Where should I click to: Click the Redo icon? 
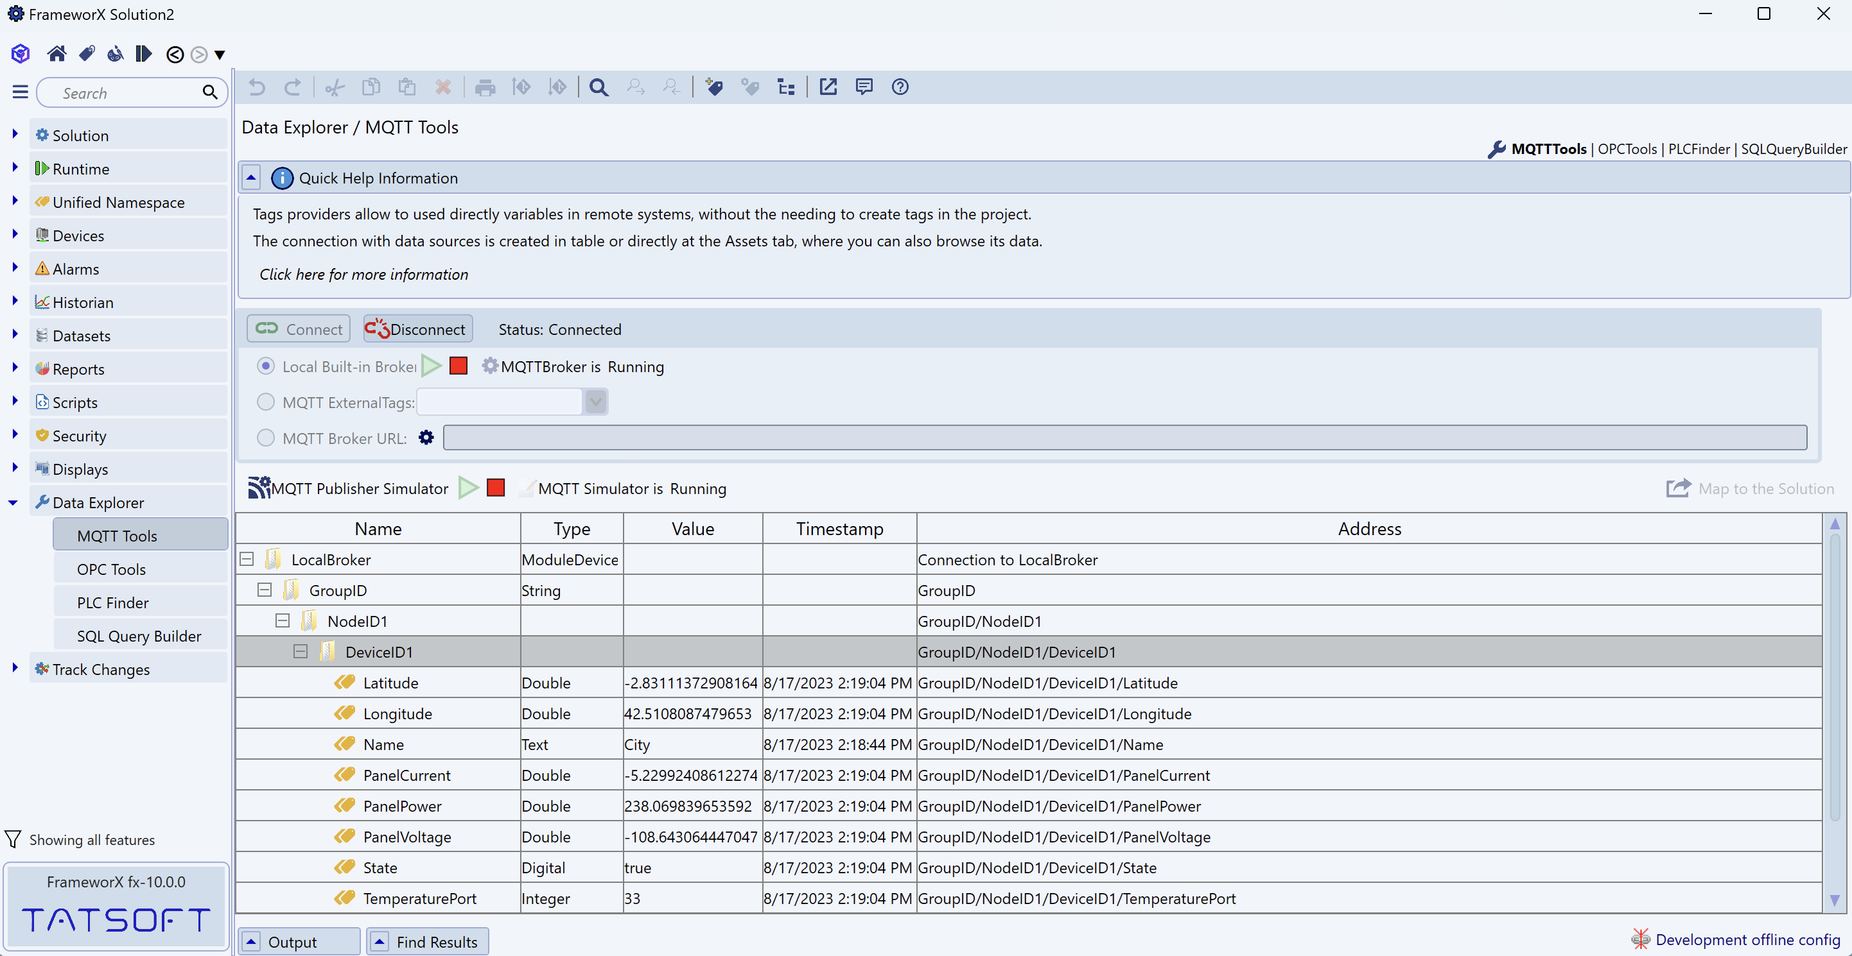point(293,88)
